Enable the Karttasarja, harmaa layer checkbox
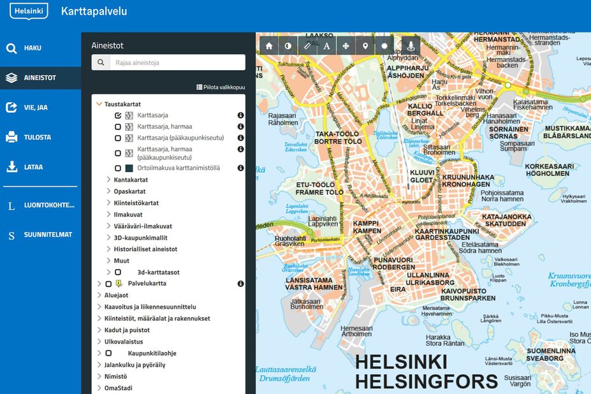The width and height of the screenshot is (591, 394). [x=118, y=127]
